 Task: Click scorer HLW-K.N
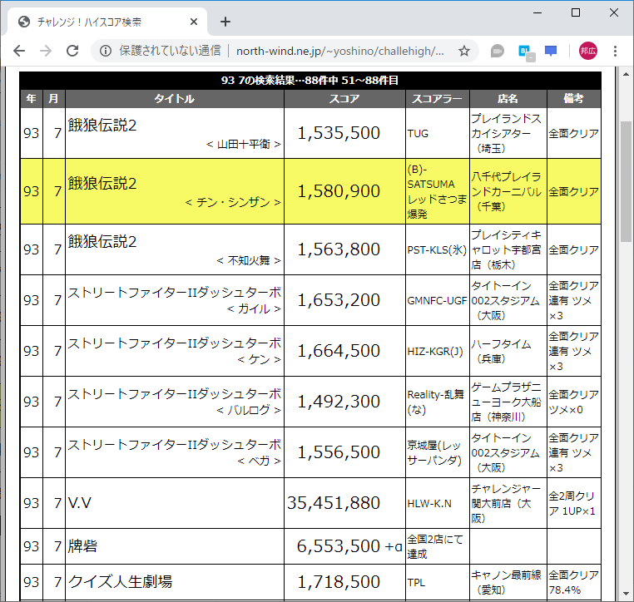429,503
